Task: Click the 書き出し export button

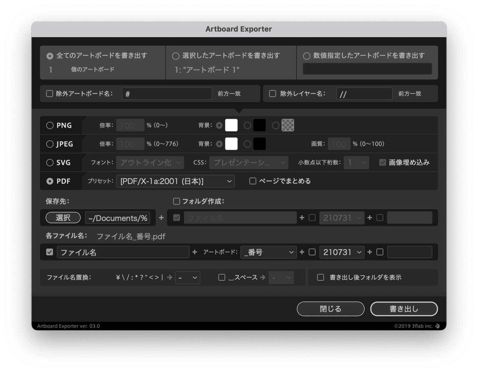Action: [x=404, y=309]
